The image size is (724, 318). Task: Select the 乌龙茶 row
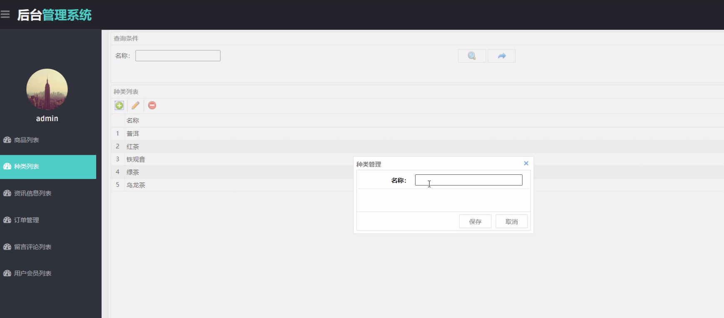tap(417, 185)
